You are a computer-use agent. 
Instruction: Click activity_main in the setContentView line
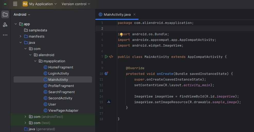click(x=197, y=85)
